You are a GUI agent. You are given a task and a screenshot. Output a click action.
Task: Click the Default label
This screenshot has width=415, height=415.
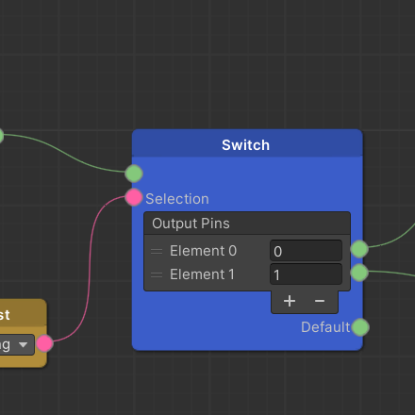[x=325, y=327]
